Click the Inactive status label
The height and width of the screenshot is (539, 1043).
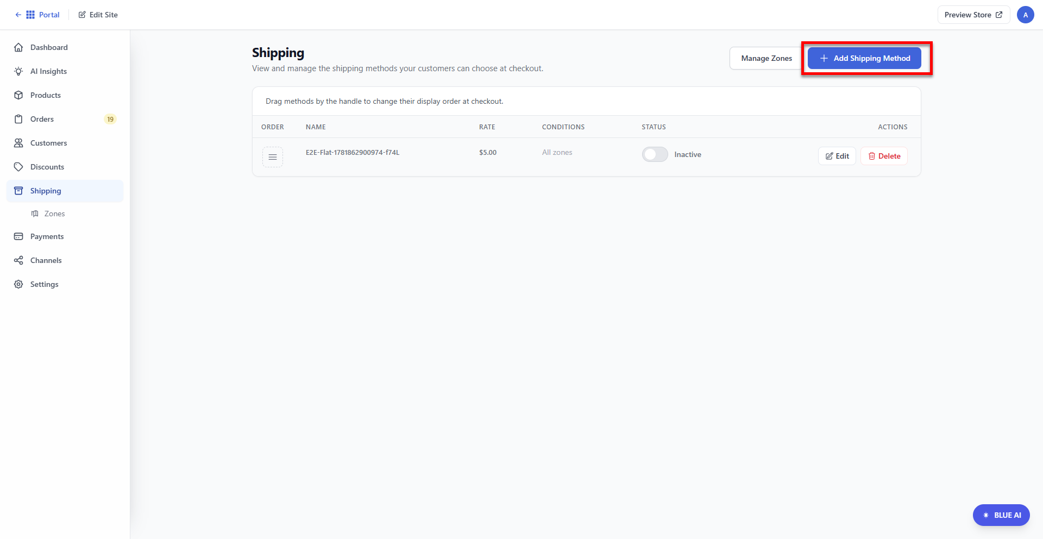[688, 154]
